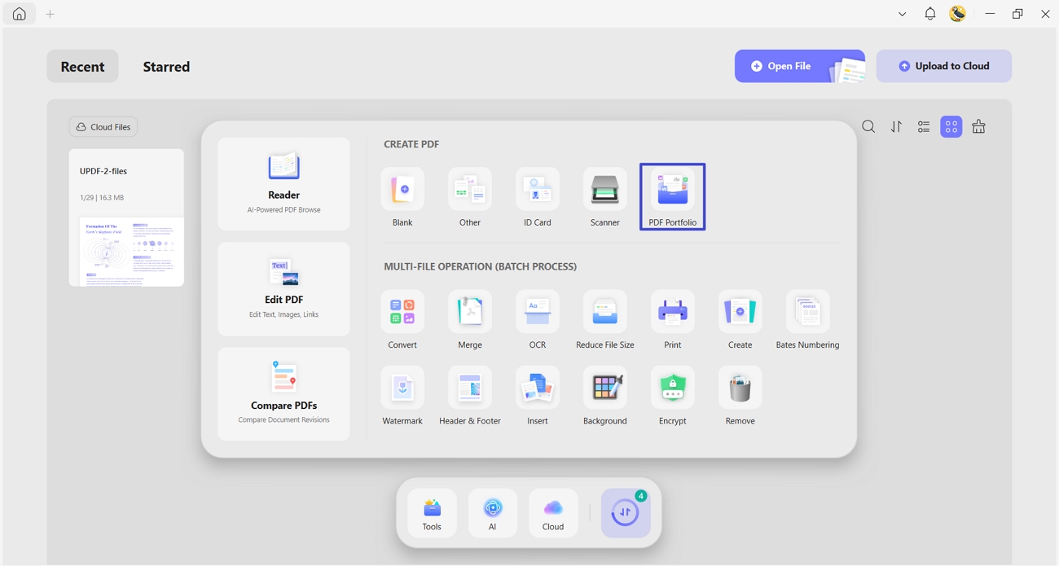The height and width of the screenshot is (566, 1059).
Task: Select the ID Card PDF creator
Action: tap(538, 197)
